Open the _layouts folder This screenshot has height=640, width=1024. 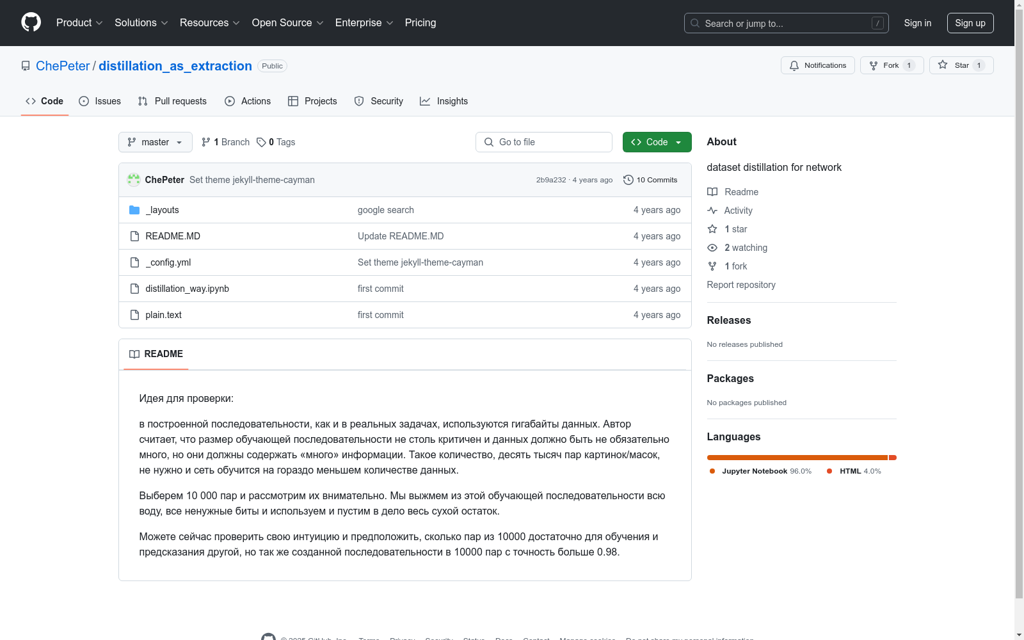pos(163,210)
